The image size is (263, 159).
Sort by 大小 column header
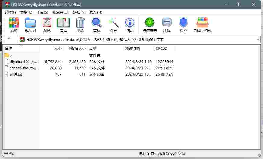point(51,48)
